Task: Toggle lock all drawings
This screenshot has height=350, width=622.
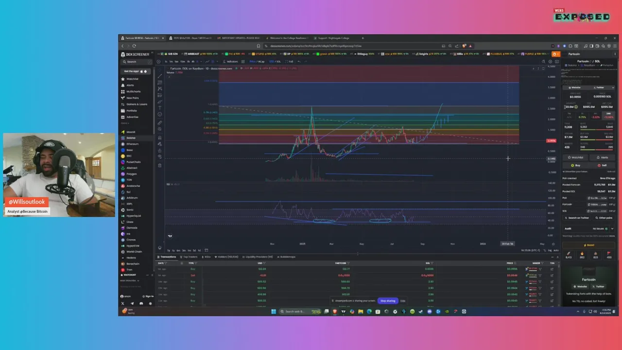Action: [x=160, y=151]
